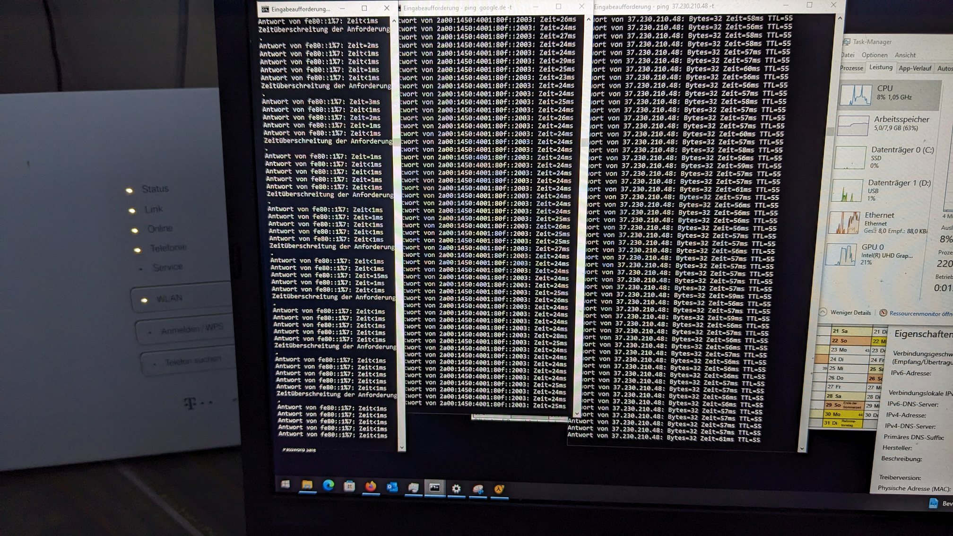
Task: Open the Windows Start menu
Action: pyautogui.click(x=286, y=484)
